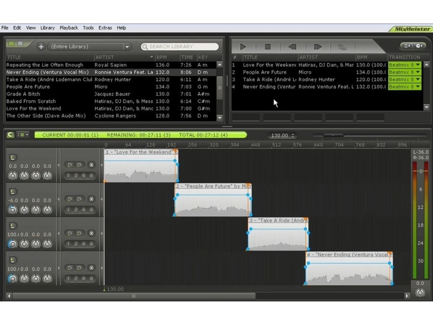Viewport: 433px width, 325px height.
Task: Adjust the timeline zoom slider
Action: [x=333, y=135]
